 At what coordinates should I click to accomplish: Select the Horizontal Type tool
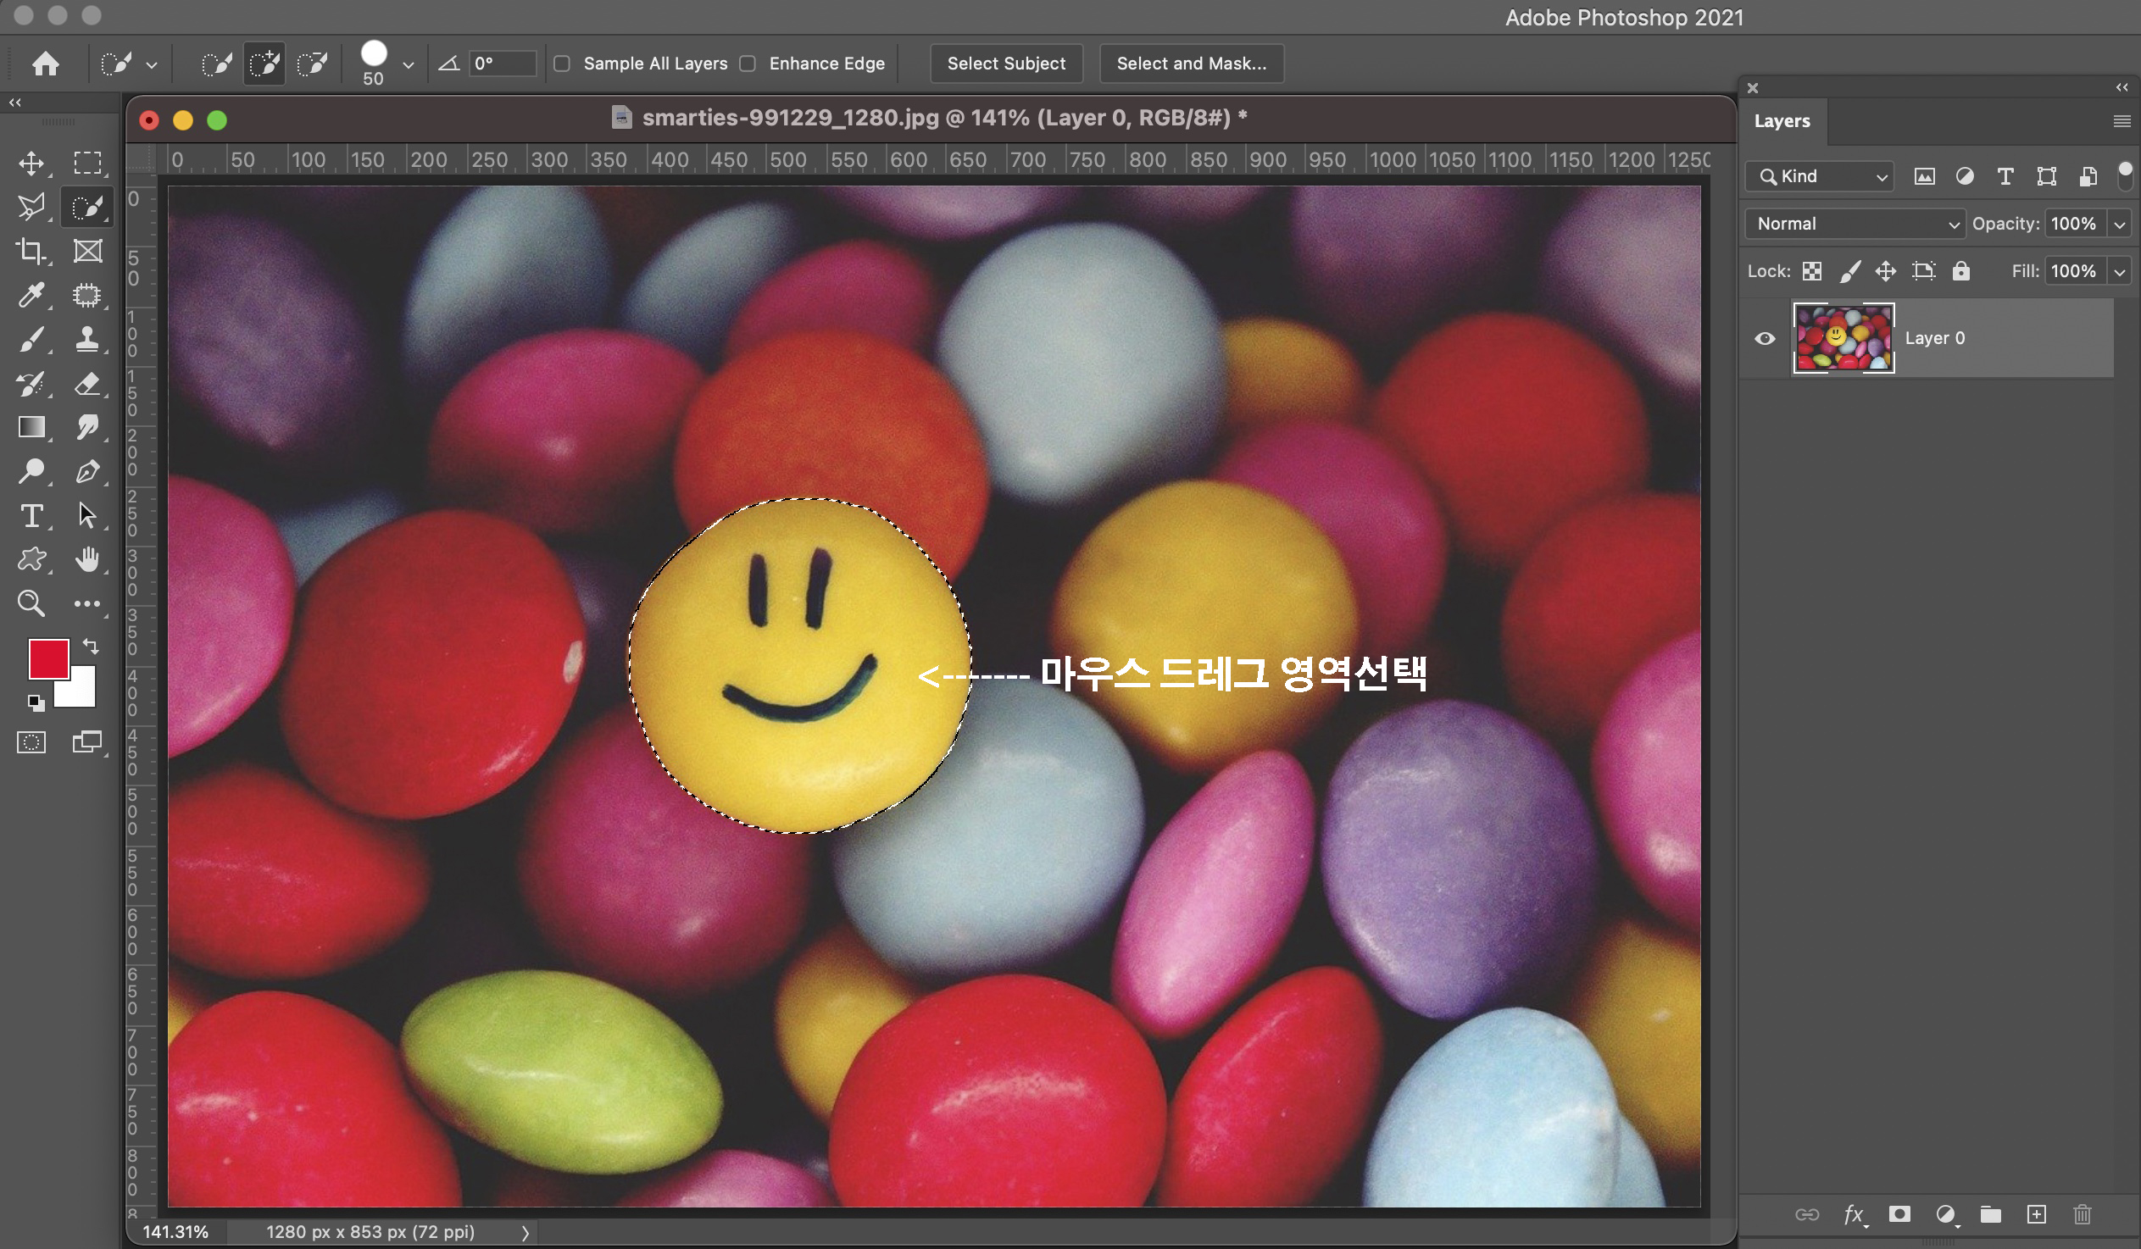tap(31, 516)
